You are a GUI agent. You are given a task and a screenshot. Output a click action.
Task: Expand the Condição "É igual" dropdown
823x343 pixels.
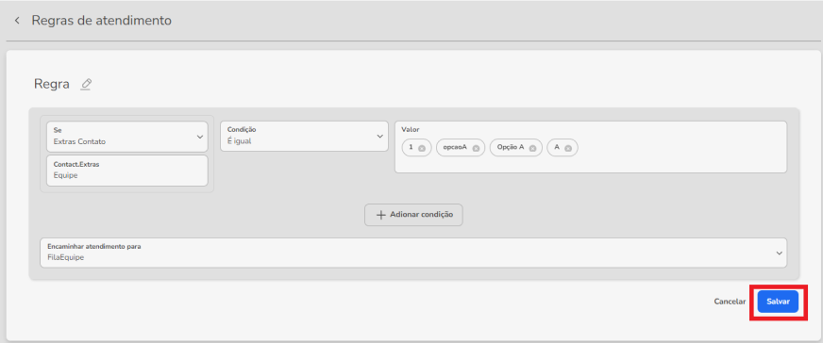coord(304,136)
